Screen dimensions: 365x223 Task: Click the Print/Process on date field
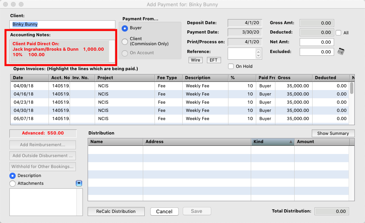tap(245, 42)
